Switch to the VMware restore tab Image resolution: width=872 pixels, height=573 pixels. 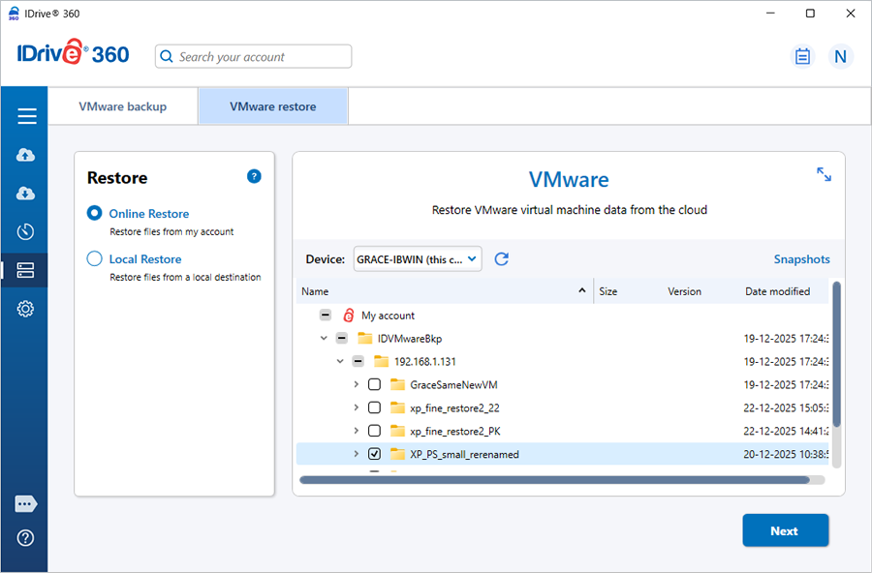(x=273, y=106)
